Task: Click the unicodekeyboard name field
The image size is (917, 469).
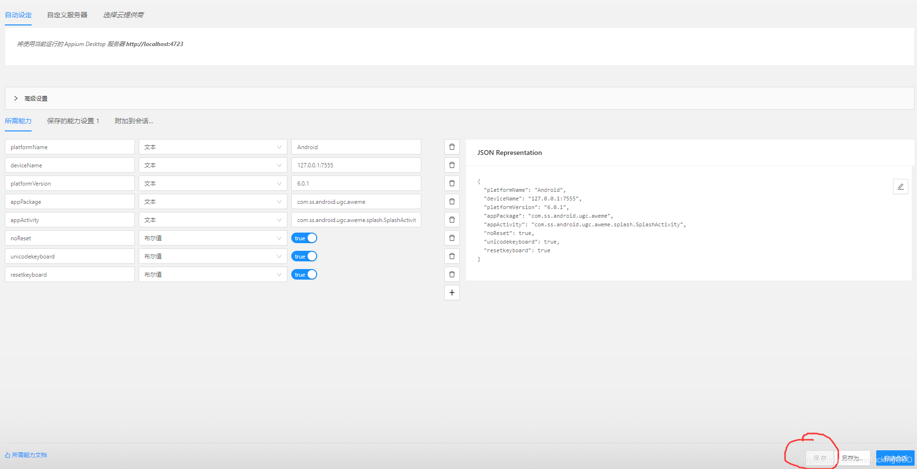Action: pos(70,256)
